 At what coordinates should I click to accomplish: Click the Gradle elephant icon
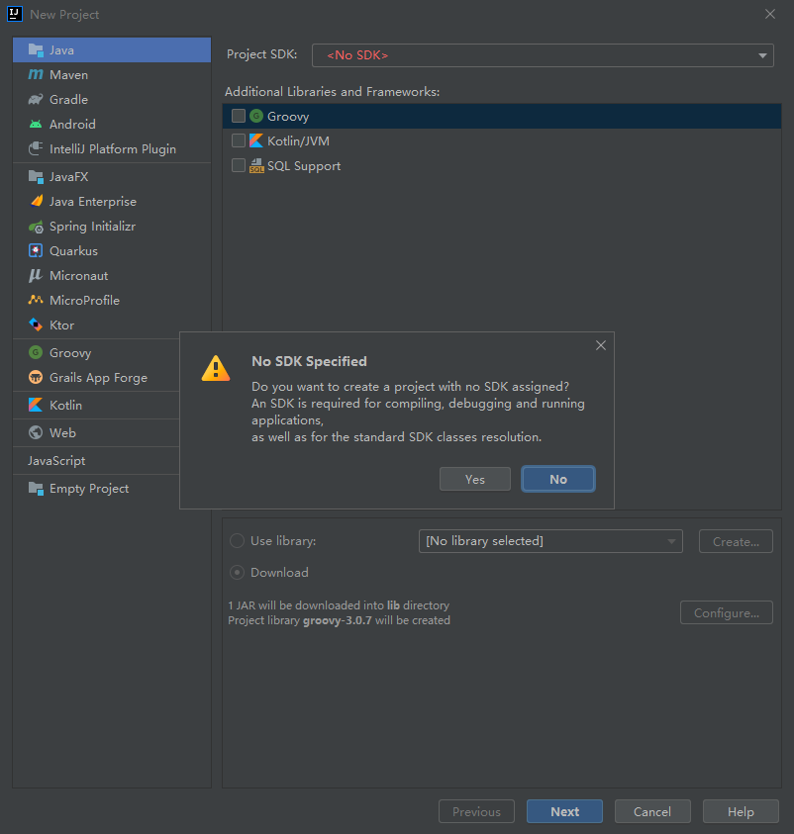point(36,100)
